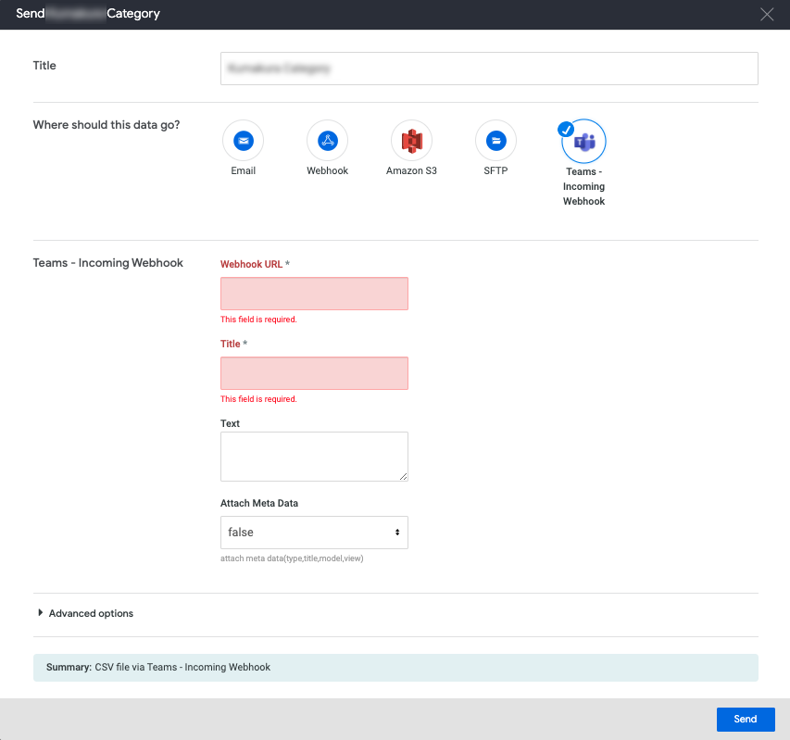This screenshot has height=740, width=790.
Task: Click the Attach Meta Data label
Action: click(259, 503)
